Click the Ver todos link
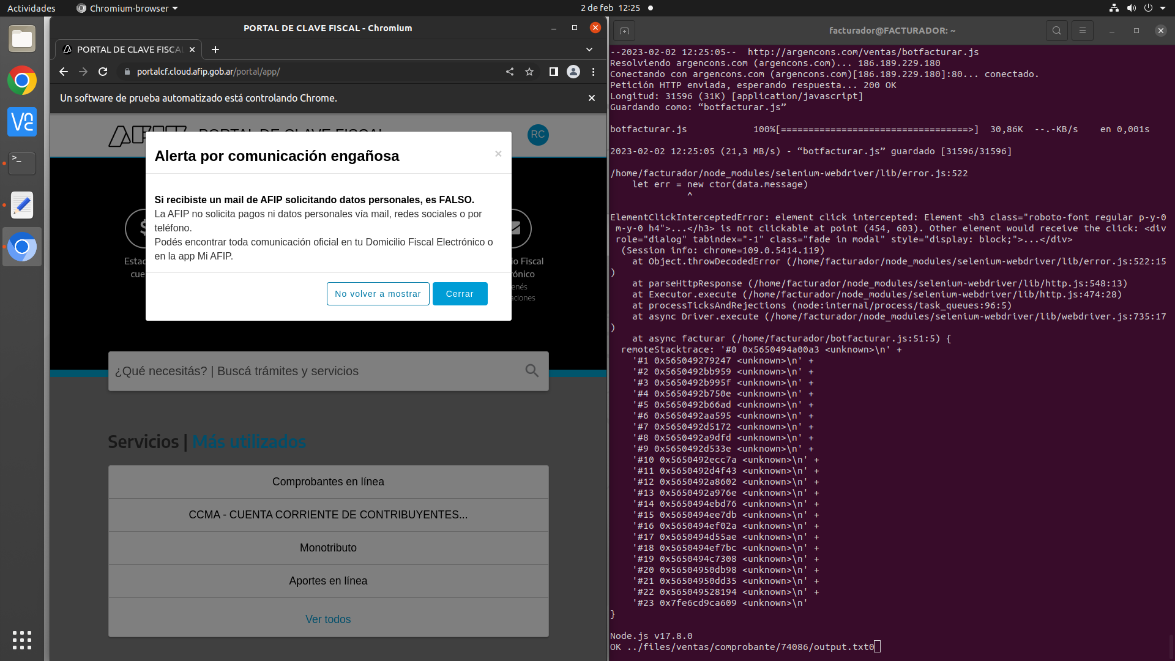 (x=328, y=619)
